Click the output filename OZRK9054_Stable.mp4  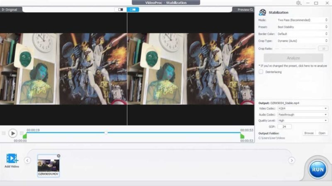(285, 103)
